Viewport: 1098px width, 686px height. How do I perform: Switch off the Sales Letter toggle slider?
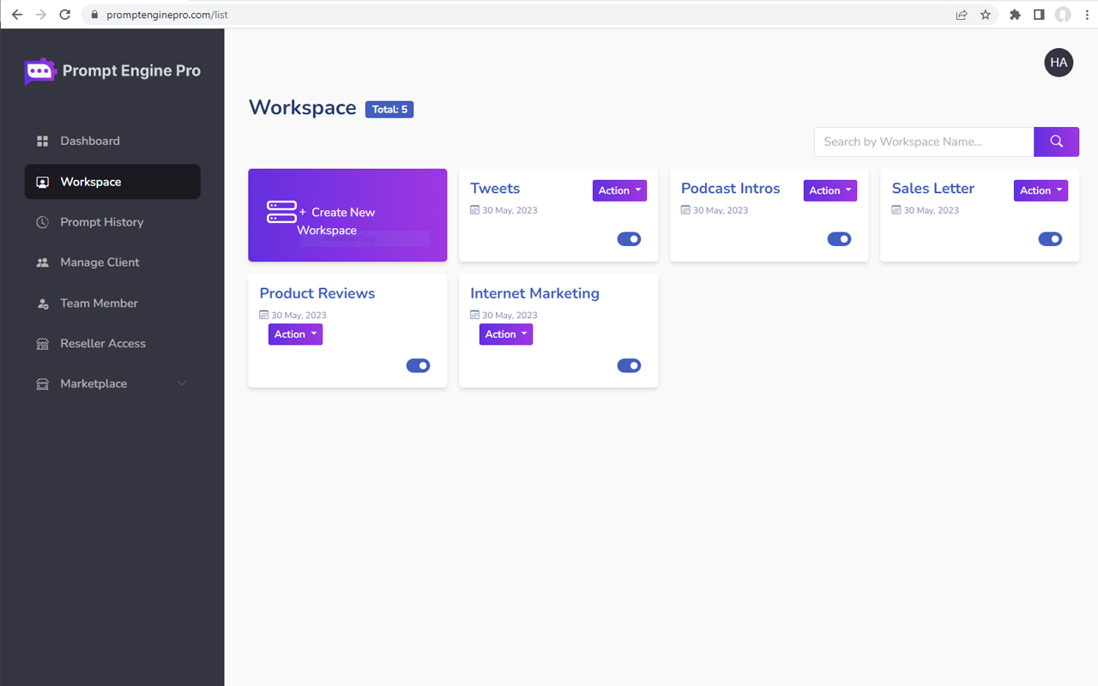coord(1050,239)
